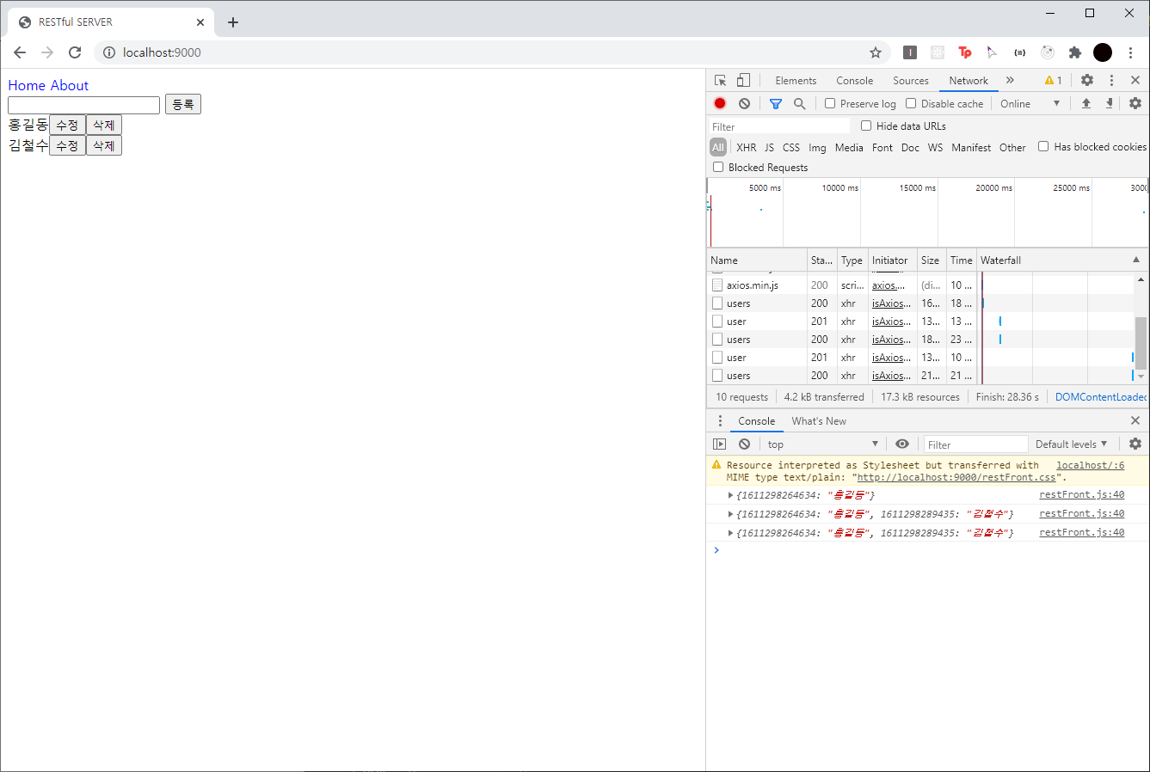Open a new browser tab

(x=233, y=22)
